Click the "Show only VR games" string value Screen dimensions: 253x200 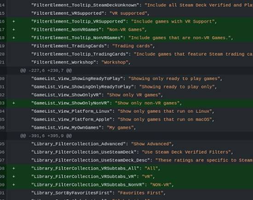[134, 95]
